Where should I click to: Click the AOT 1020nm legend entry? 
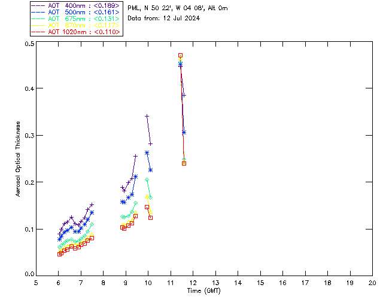[x=75, y=32]
